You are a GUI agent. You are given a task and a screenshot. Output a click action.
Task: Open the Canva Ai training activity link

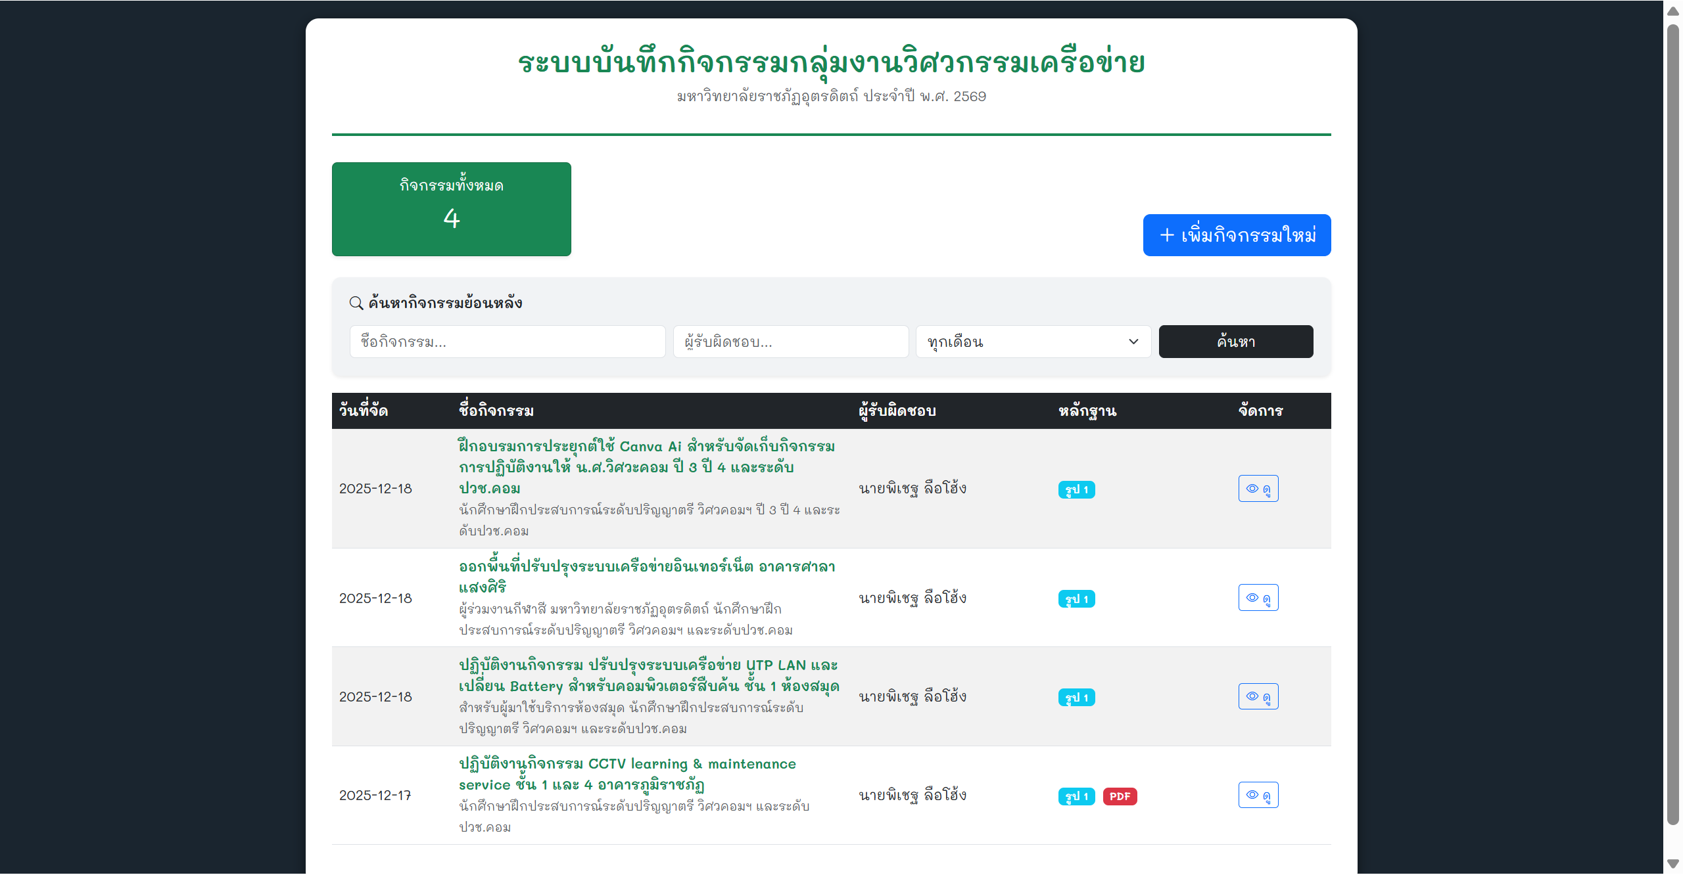tap(646, 467)
